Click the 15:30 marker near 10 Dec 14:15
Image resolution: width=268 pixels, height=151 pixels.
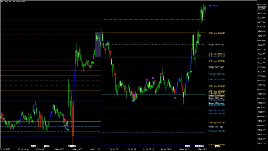pyautogui.click(x=47, y=146)
